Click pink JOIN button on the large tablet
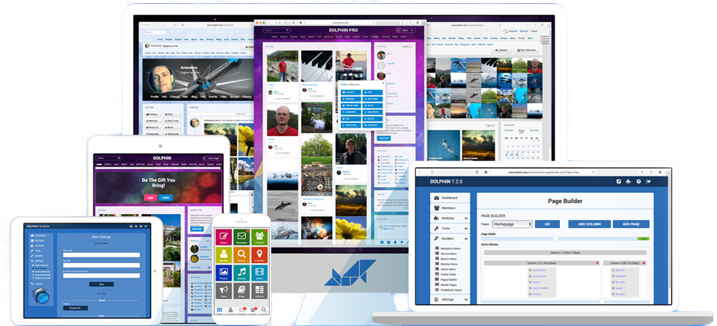The height and width of the screenshot is (326, 717). pyautogui.click(x=150, y=198)
